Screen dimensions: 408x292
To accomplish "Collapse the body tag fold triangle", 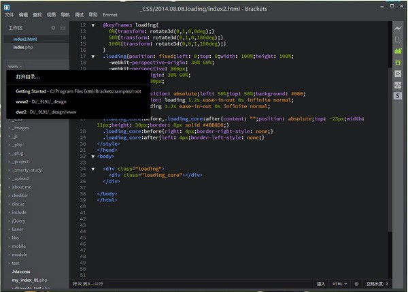I will pos(93,157).
